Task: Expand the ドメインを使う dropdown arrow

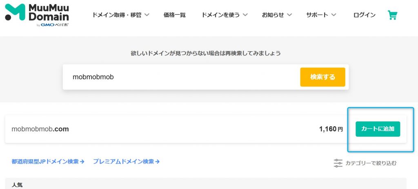Action: 245,15
